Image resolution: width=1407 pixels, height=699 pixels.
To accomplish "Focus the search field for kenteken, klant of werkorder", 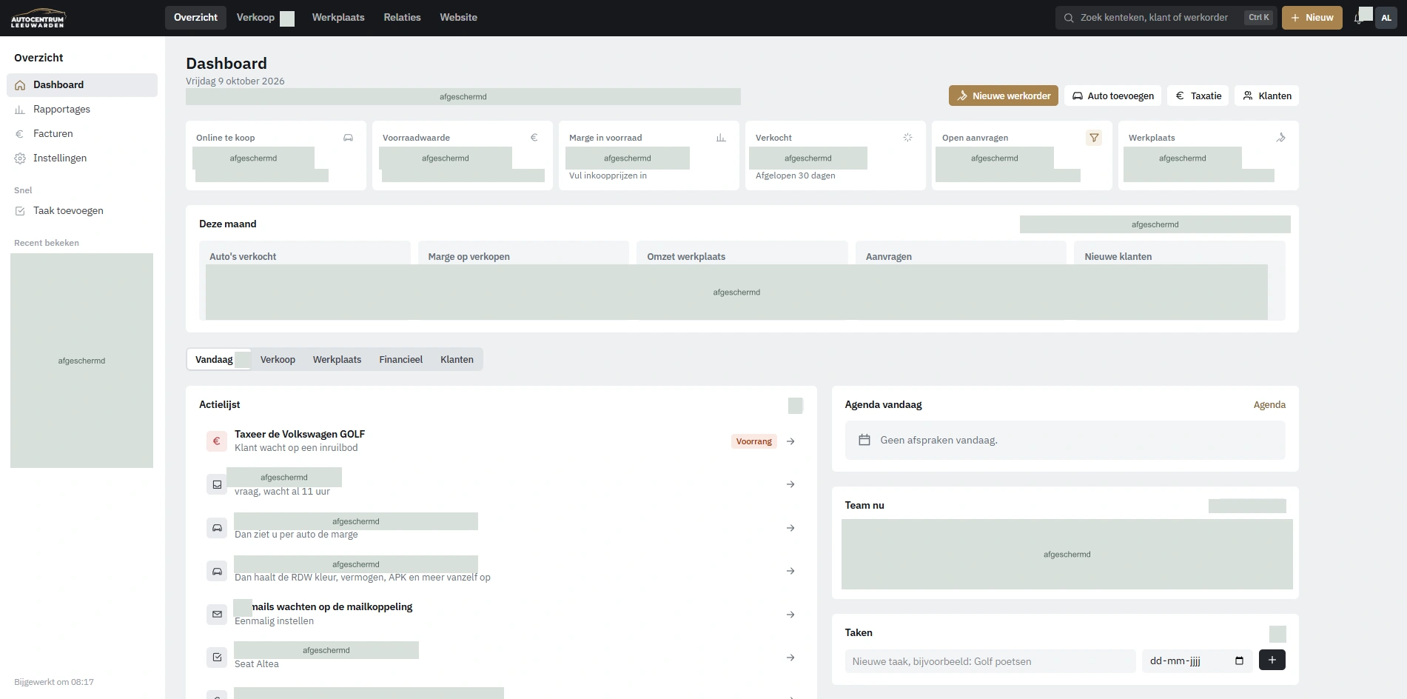I will [x=1165, y=18].
